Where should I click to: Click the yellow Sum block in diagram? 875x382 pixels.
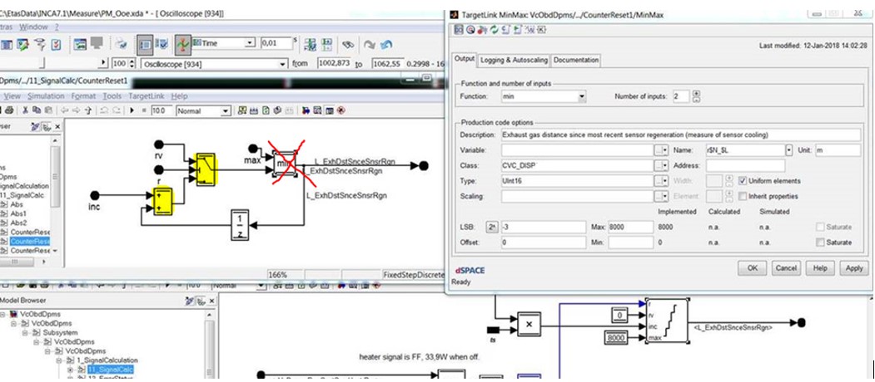coord(164,199)
